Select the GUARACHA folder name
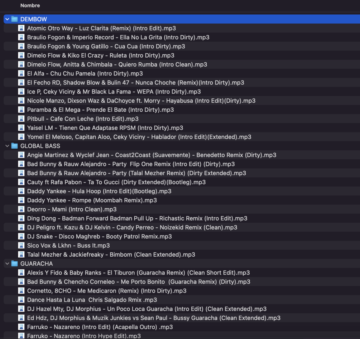360x339 pixels. coord(37,263)
